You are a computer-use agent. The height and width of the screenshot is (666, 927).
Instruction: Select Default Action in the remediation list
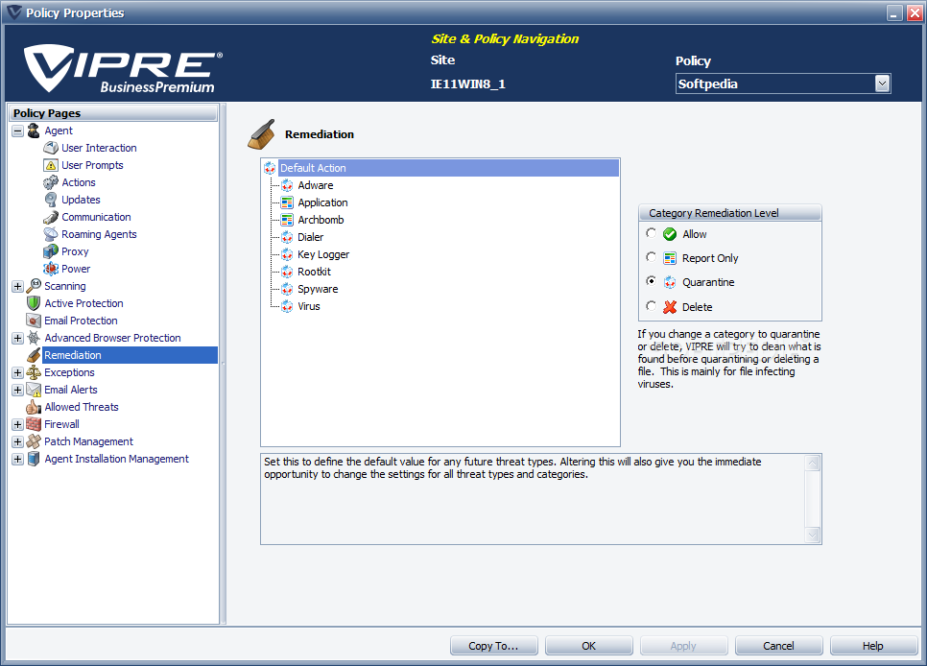tap(448, 168)
